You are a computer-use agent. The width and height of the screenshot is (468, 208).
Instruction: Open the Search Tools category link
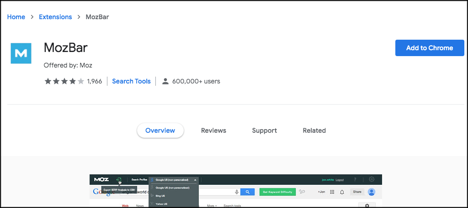131,81
